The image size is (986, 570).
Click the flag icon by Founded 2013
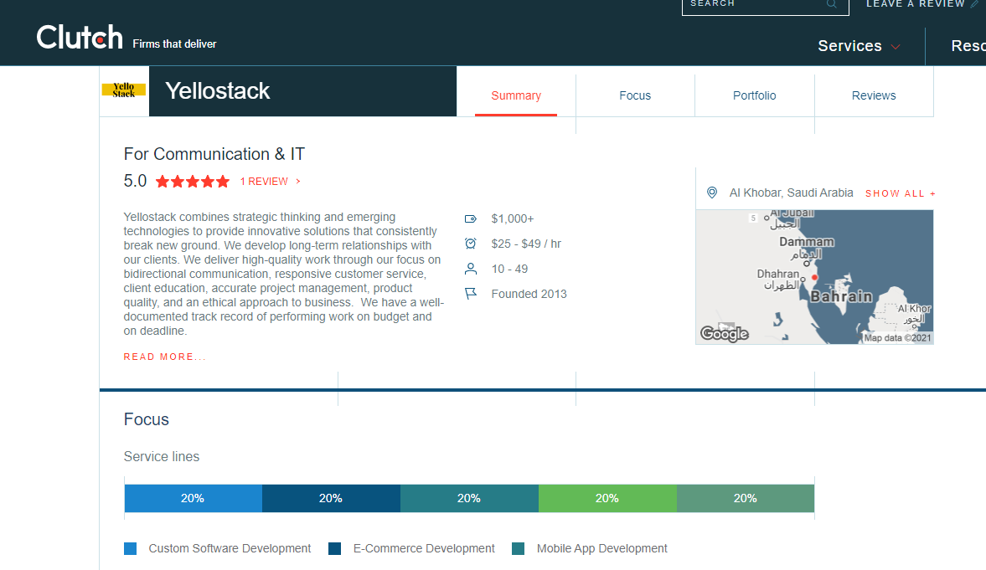[470, 294]
